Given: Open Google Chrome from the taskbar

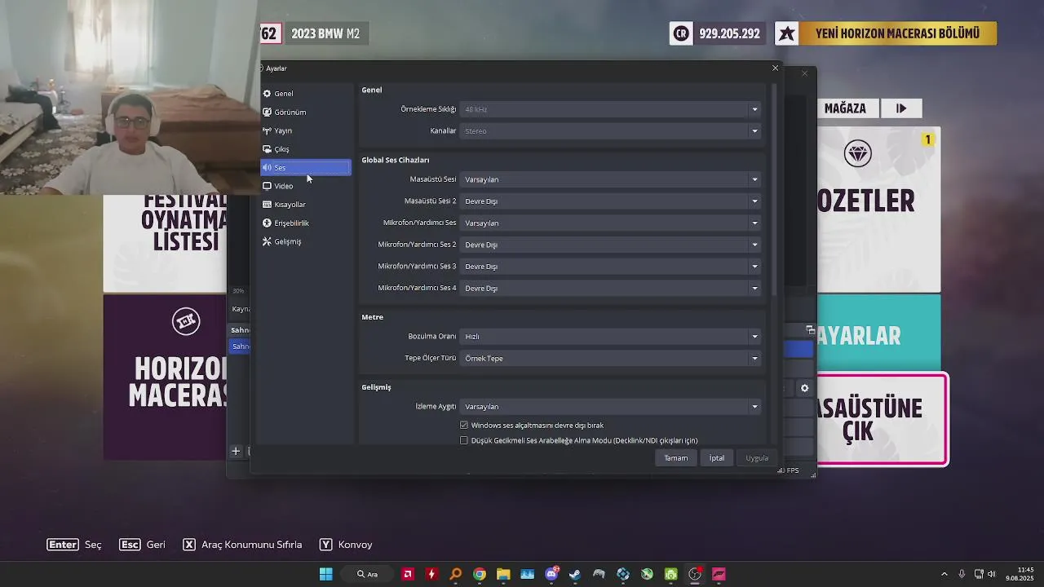Looking at the screenshot, I should click(480, 574).
